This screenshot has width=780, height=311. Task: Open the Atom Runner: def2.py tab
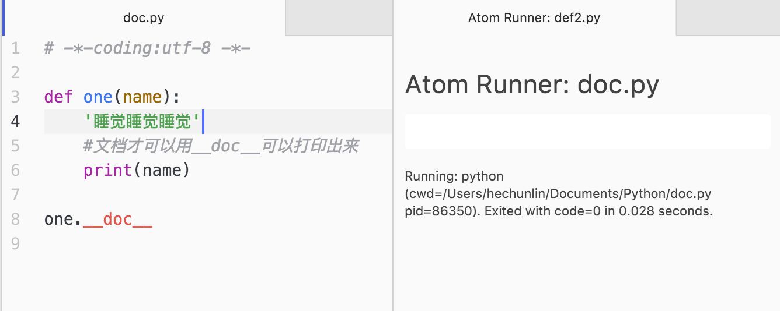point(534,17)
